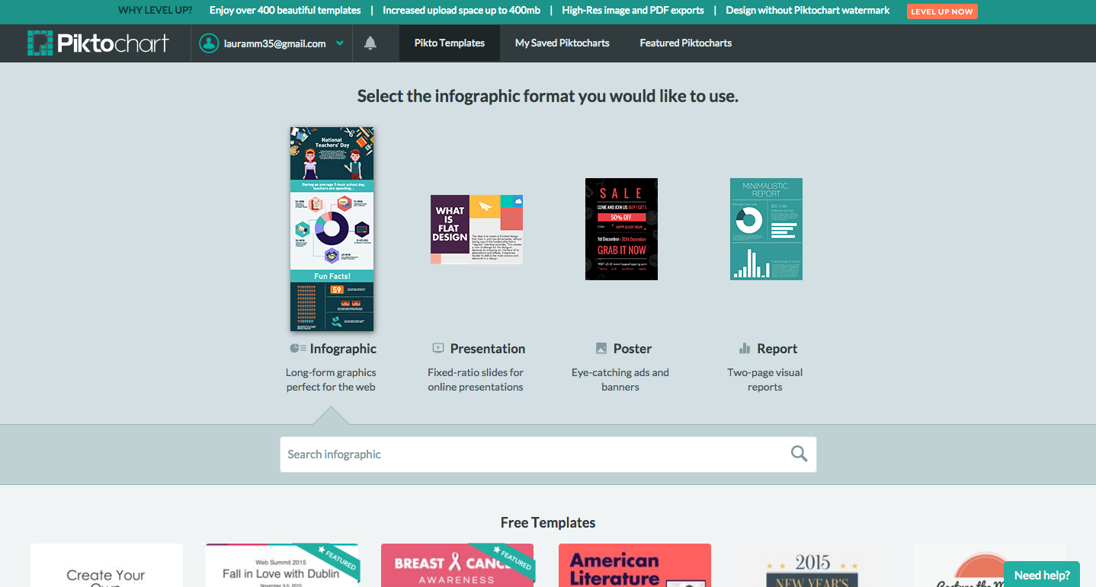Click the Poster picture icon
1096x587 pixels.
click(x=601, y=348)
